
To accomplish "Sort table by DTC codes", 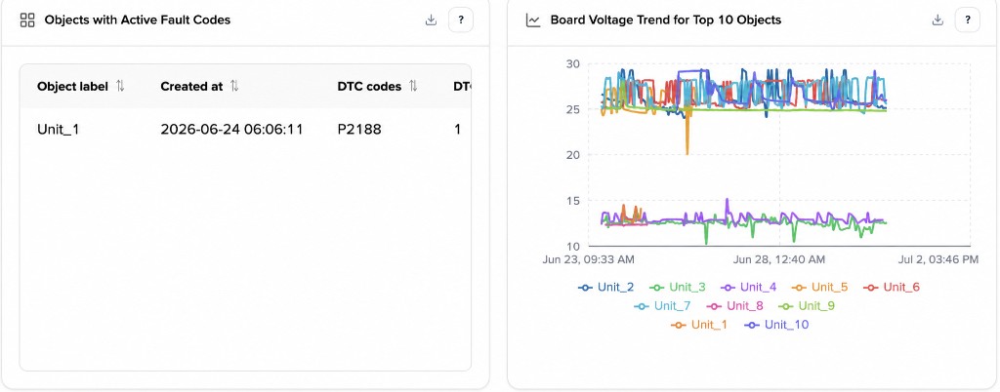I will (x=413, y=86).
